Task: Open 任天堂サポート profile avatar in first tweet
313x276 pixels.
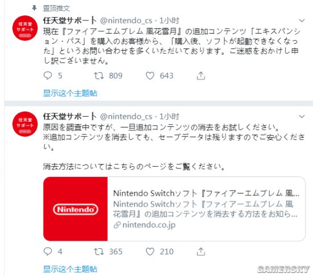Action: (x=25, y=28)
